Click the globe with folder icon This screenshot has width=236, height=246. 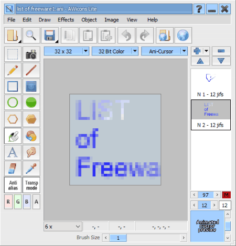(165, 35)
